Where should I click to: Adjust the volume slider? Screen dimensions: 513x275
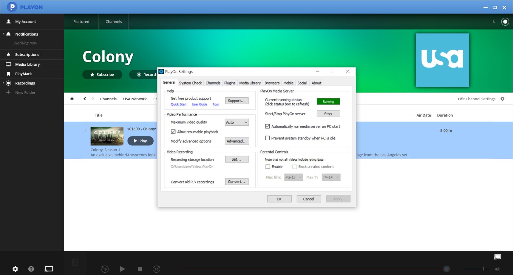coord(477,269)
